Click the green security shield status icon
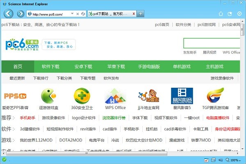This screenshot has width=246, height=164. [x=4, y=160]
